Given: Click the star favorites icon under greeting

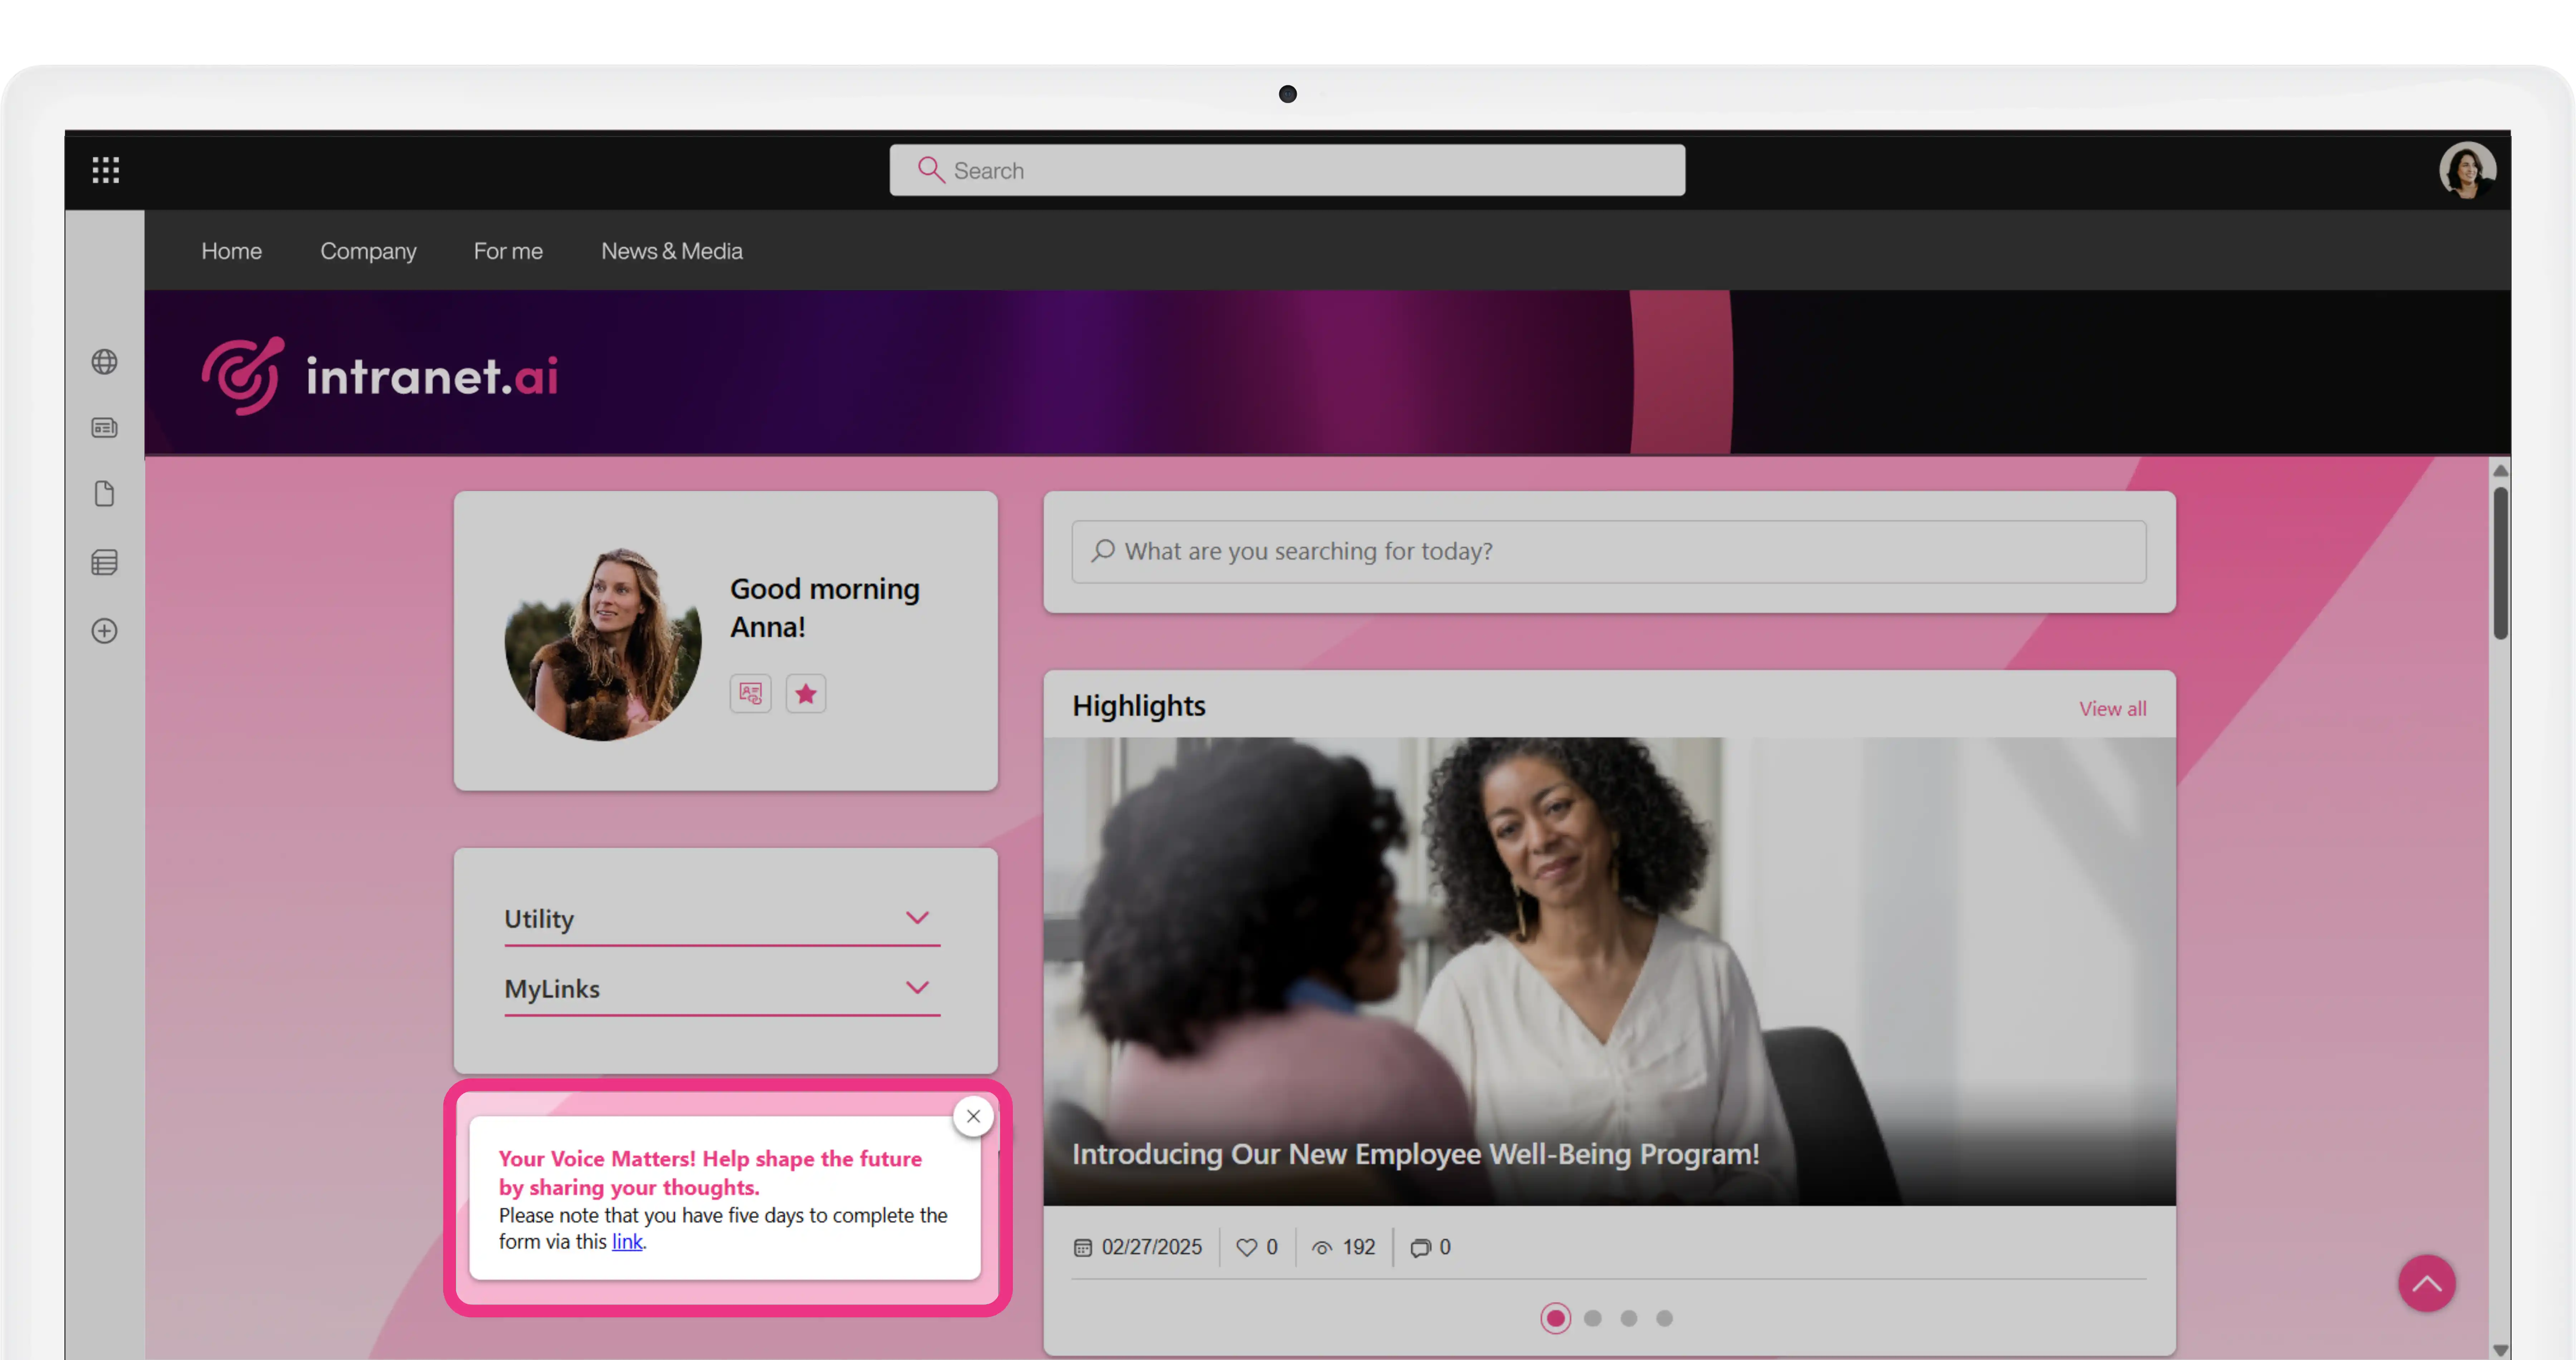Looking at the screenshot, I should [806, 693].
